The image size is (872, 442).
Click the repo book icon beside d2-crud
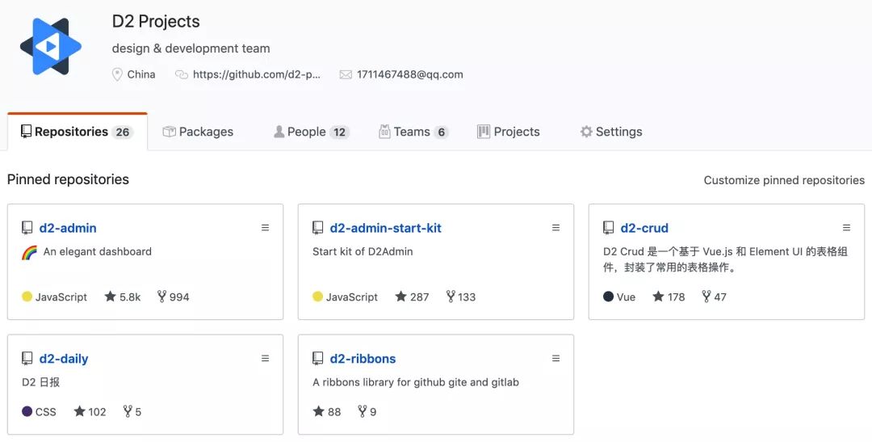[609, 228]
